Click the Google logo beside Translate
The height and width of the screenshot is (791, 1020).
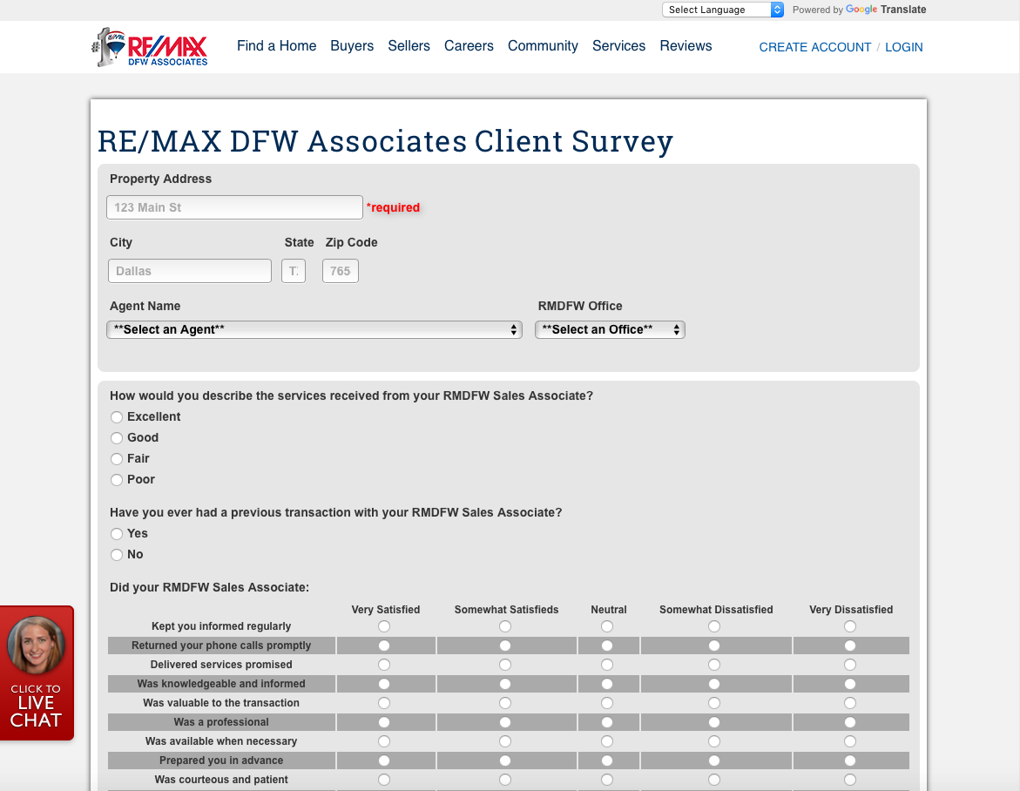859,10
